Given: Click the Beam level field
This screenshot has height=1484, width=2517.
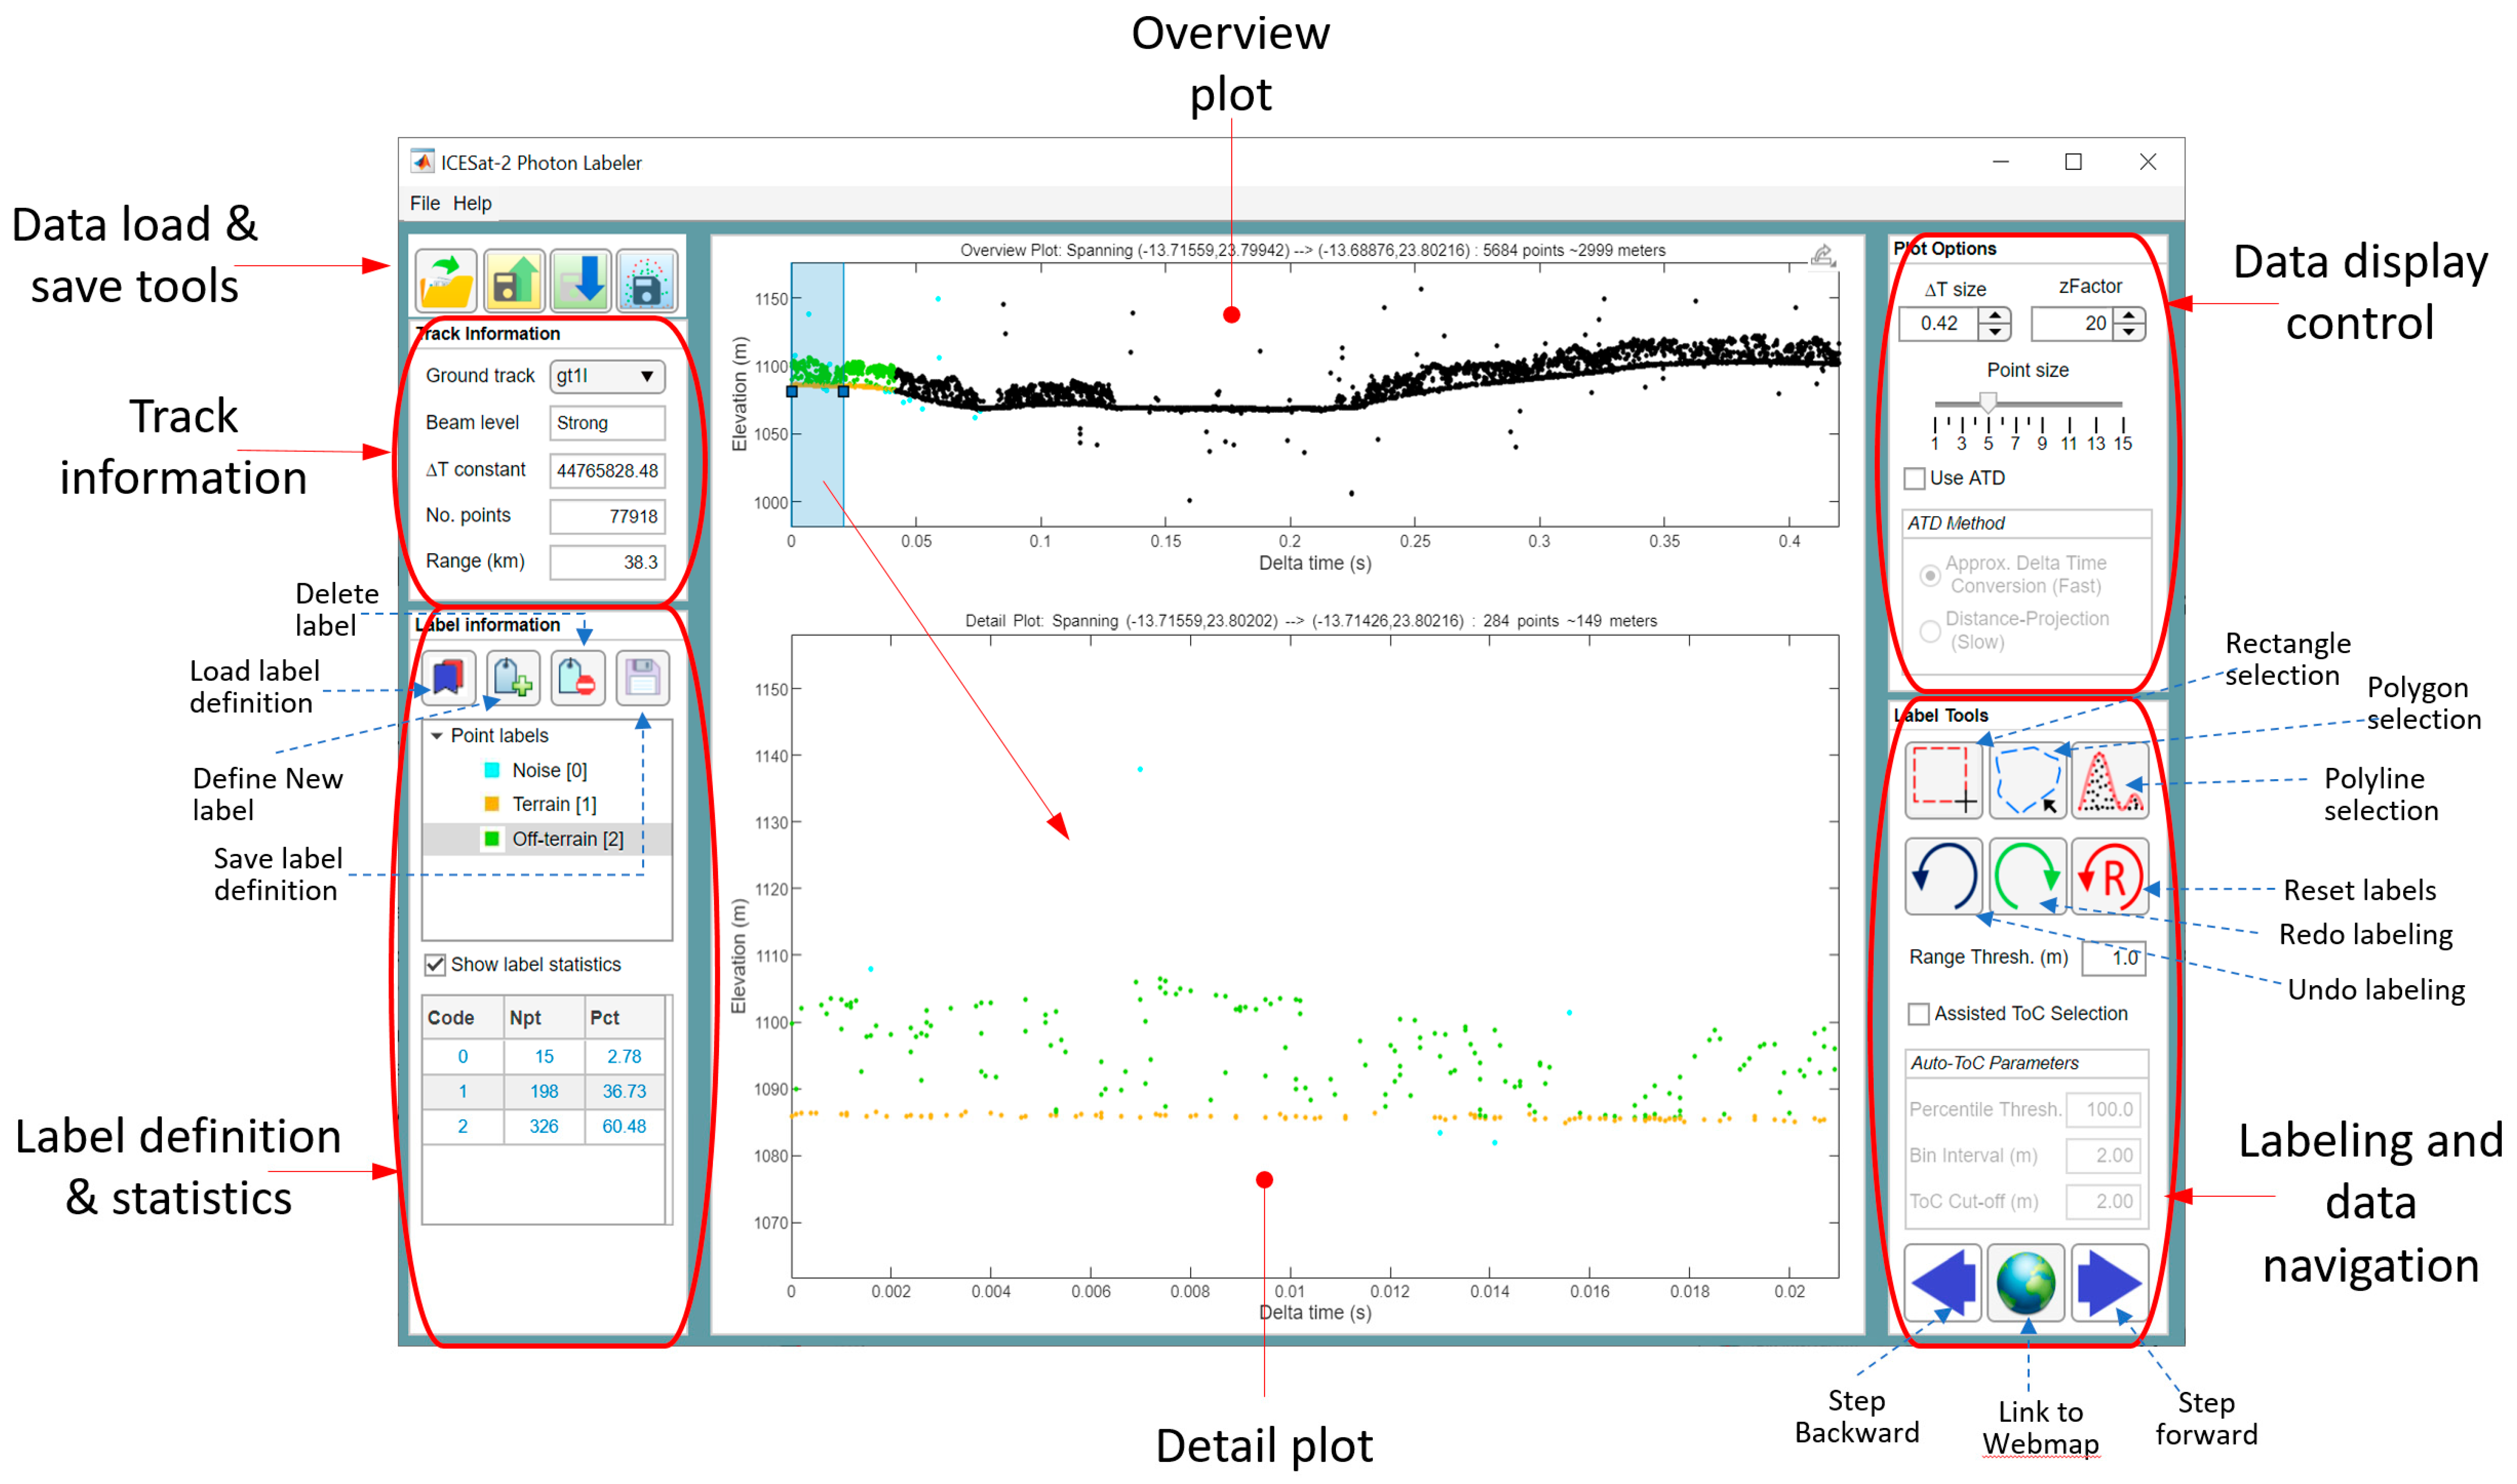Looking at the screenshot, I should pos(607,423).
